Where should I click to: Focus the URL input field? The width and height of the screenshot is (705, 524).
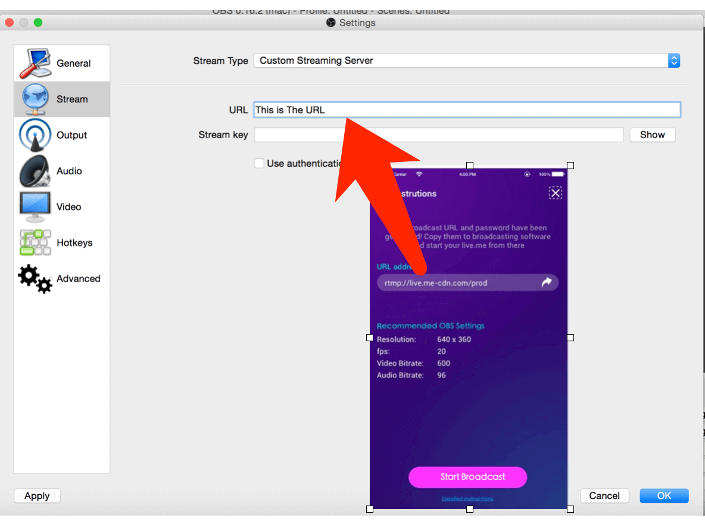click(x=467, y=110)
